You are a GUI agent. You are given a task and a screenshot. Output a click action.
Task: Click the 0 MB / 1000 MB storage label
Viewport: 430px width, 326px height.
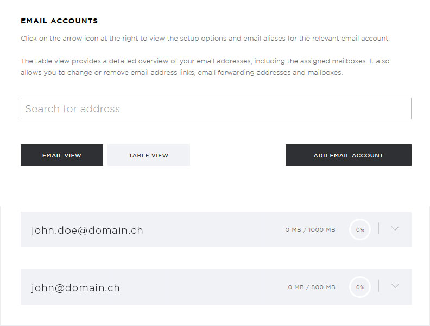pos(310,230)
